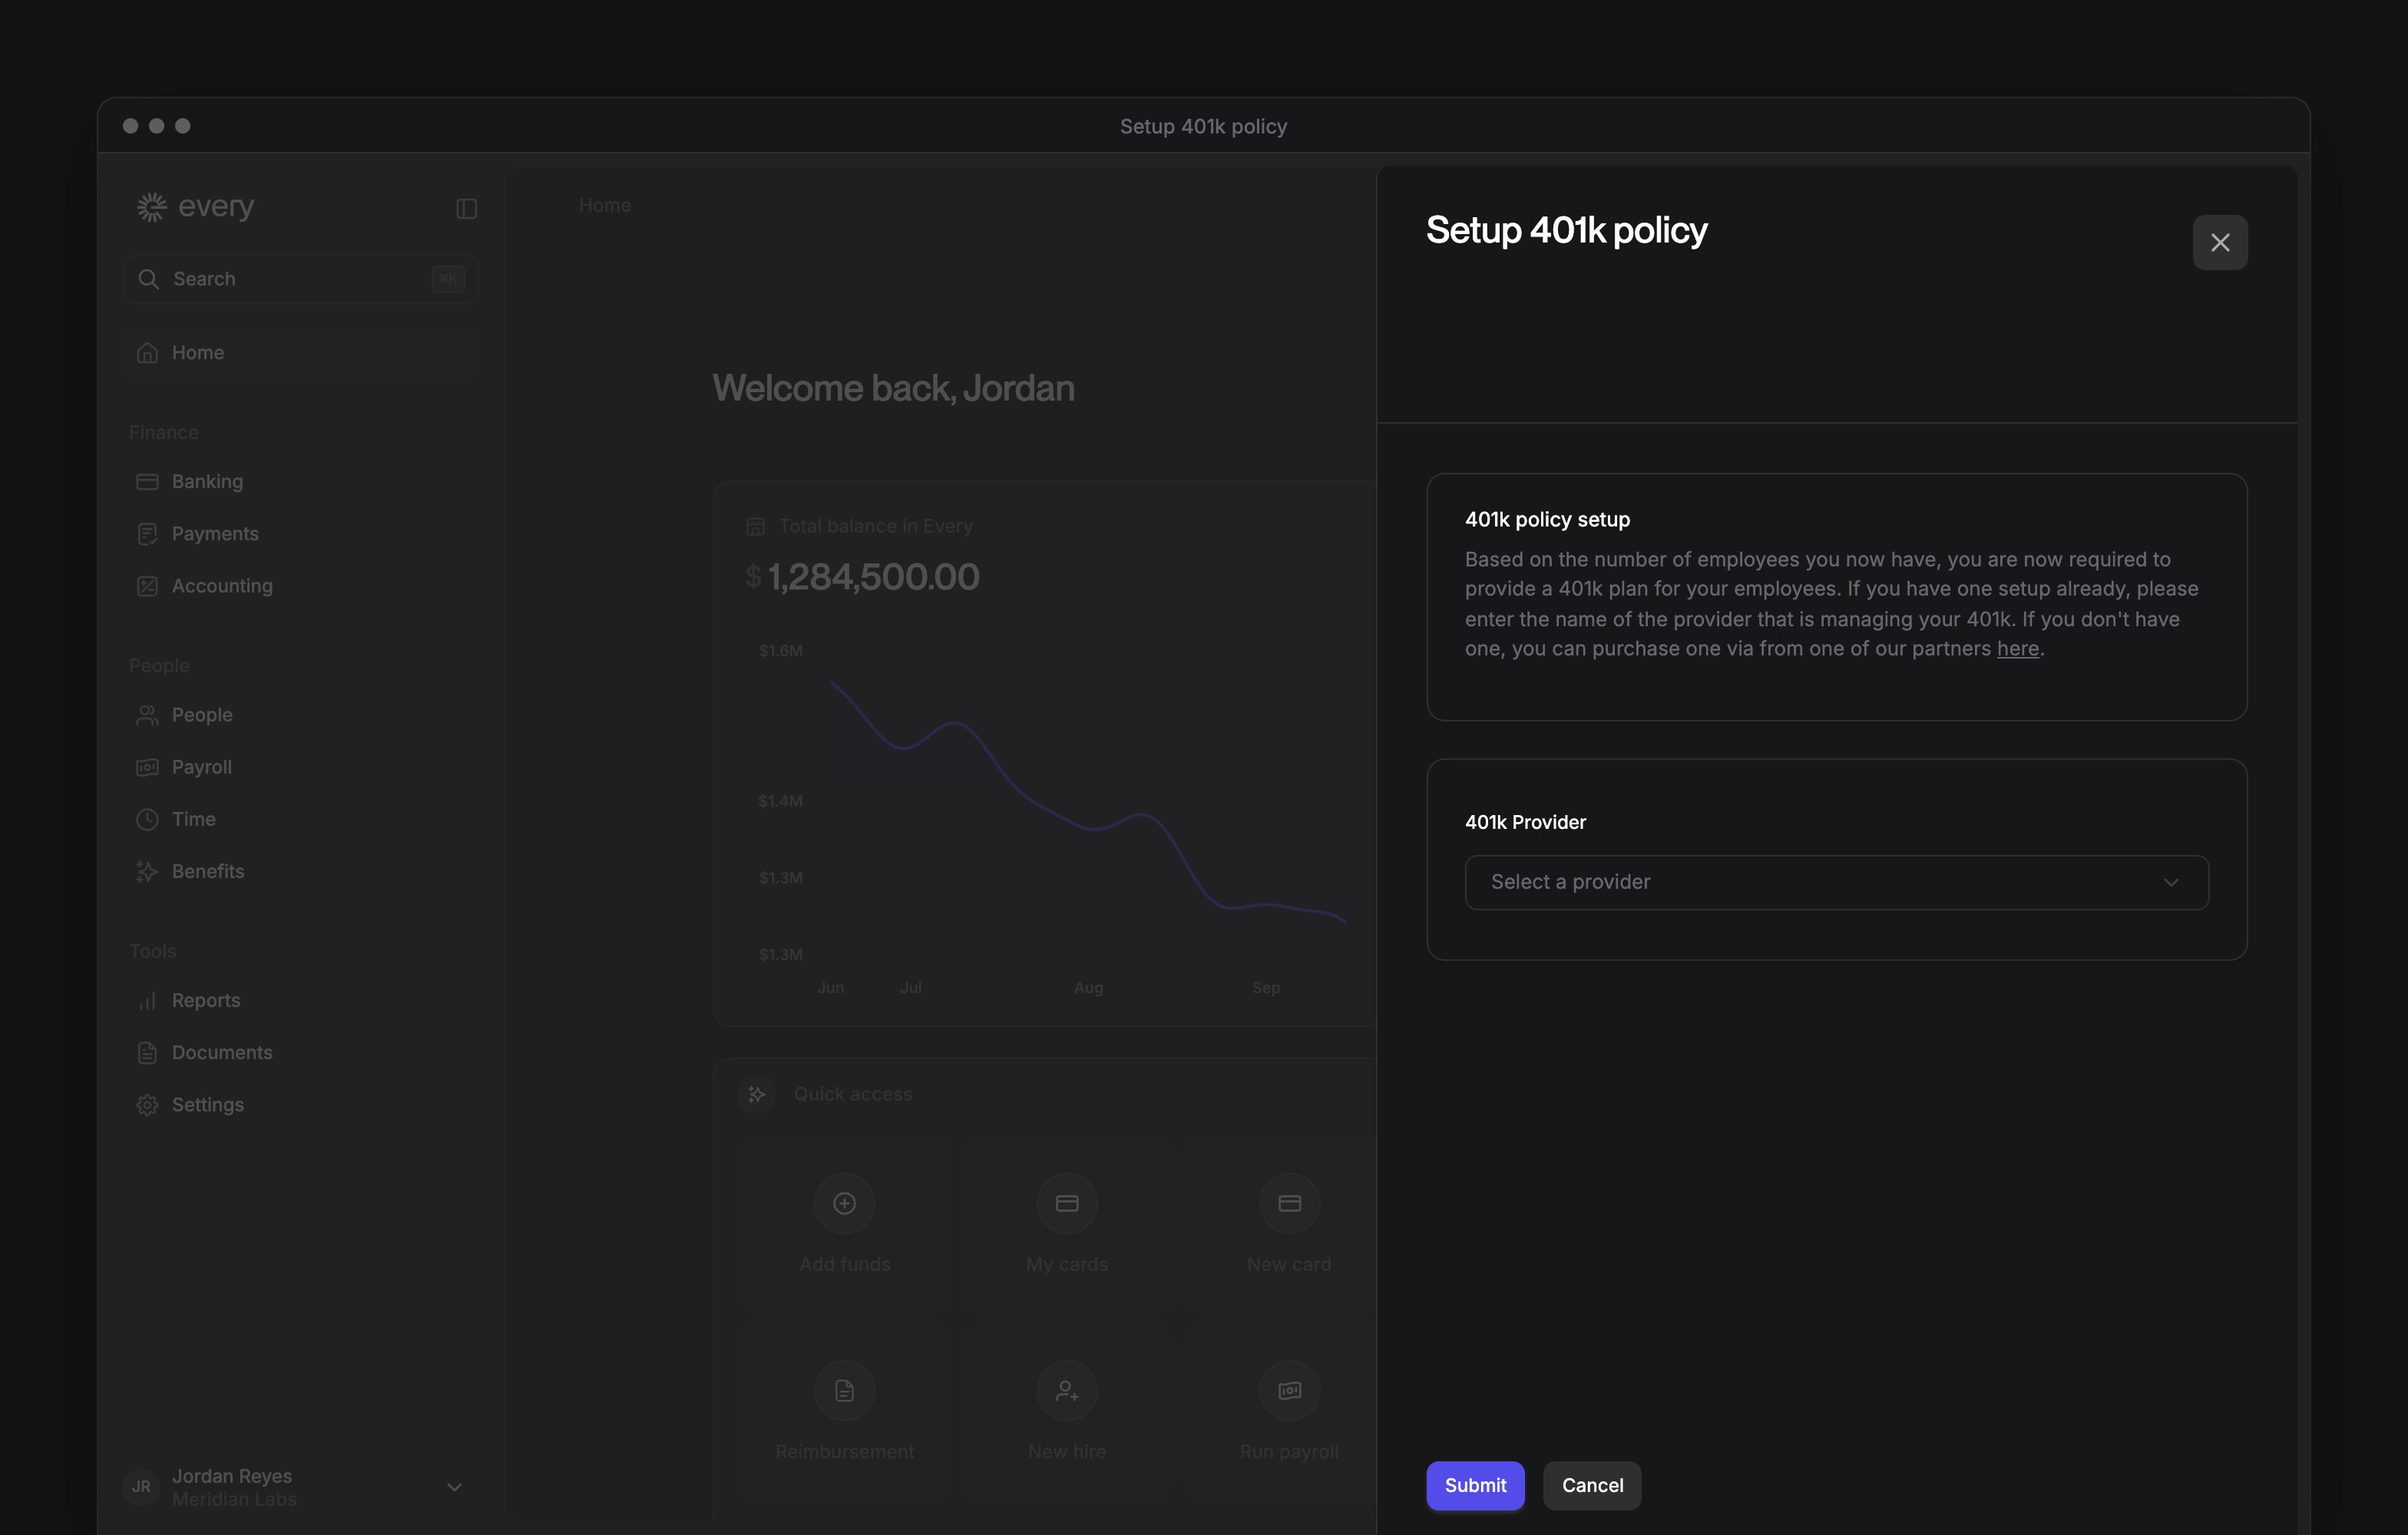Click the Reports bar chart icon
The height and width of the screenshot is (1535, 2408).
[147, 1000]
